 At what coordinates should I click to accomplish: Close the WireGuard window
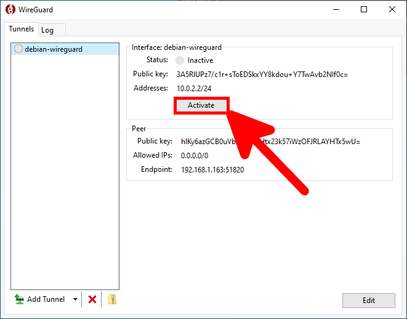click(392, 10)
